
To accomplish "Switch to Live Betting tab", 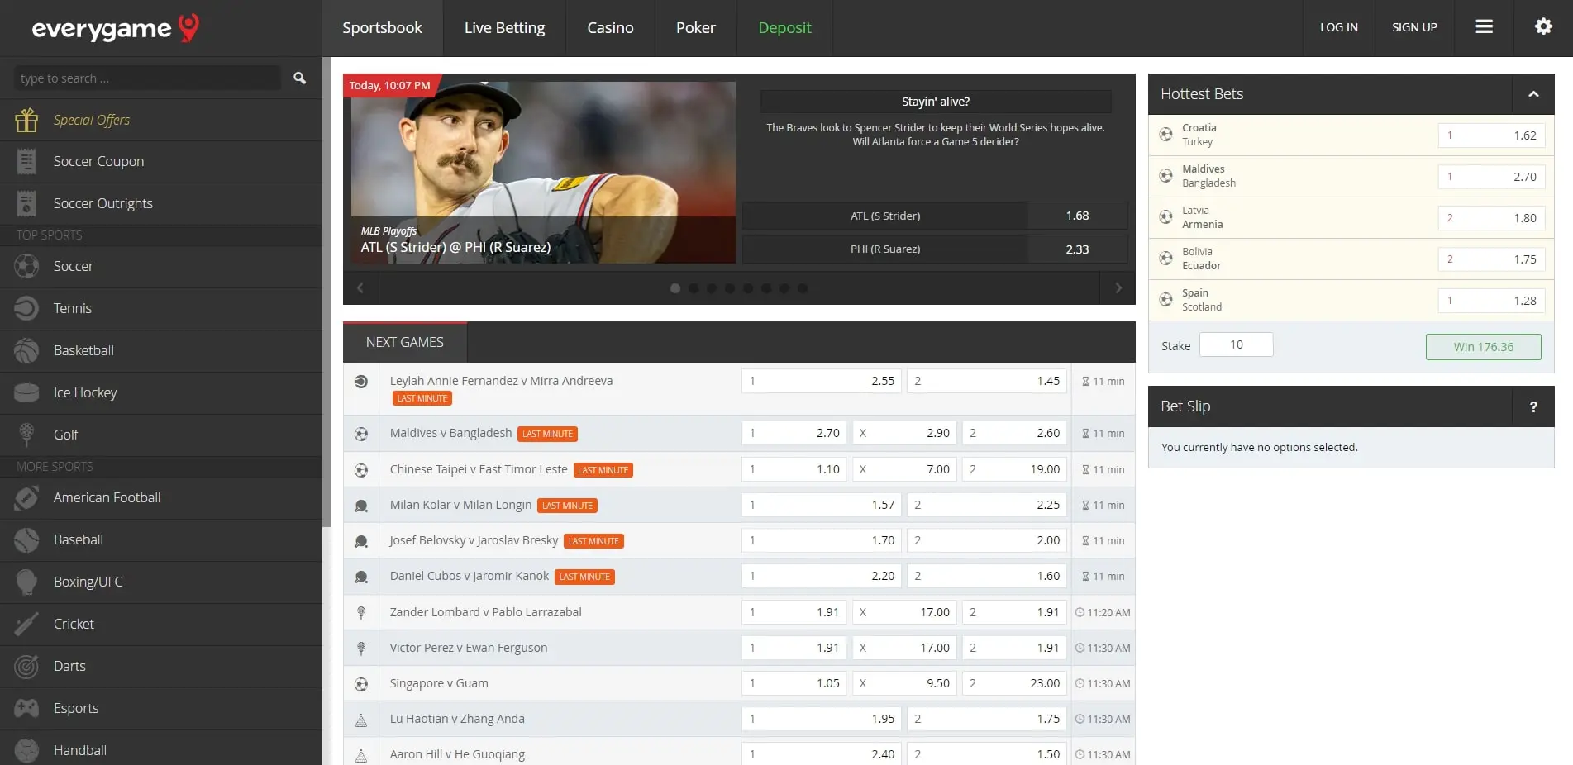I will coord(504,28).
